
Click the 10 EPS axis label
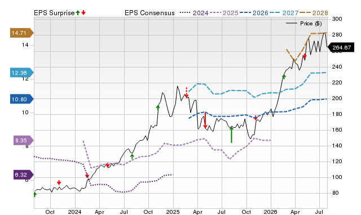click(x=25, y=113)
